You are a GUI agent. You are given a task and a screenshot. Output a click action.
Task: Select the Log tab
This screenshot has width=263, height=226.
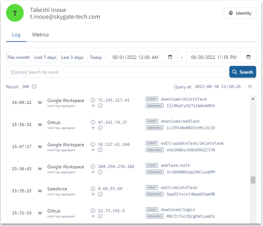pyautogui.click(x=16, y=35)
